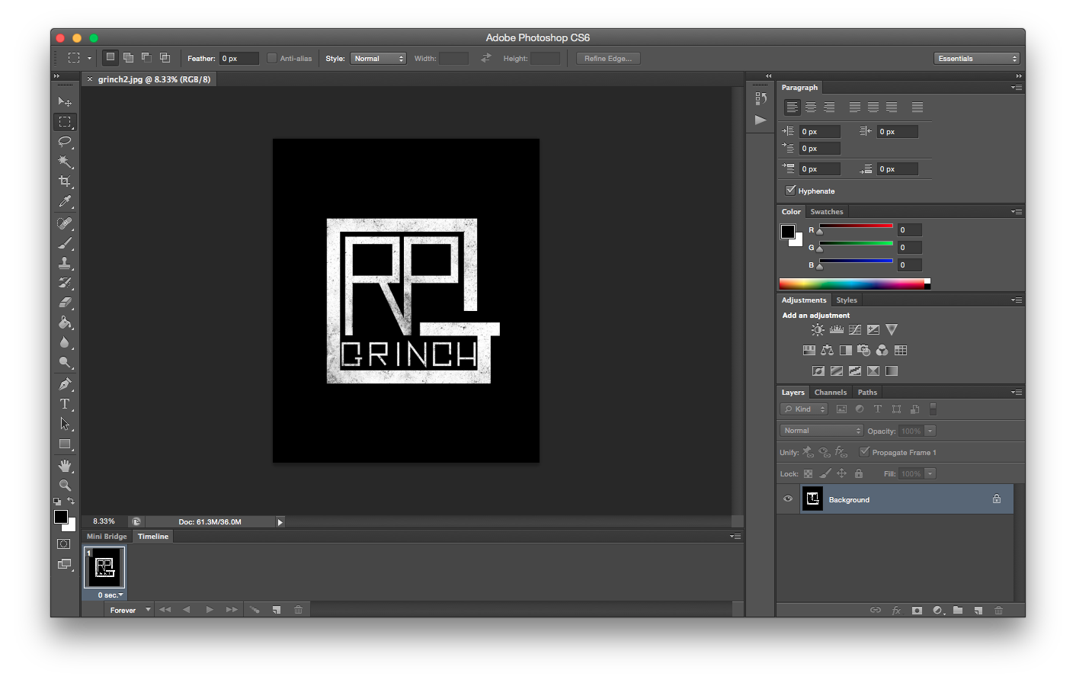Select the Move tool
This screenshot has height=686, width=1076.
pos(65,101)
